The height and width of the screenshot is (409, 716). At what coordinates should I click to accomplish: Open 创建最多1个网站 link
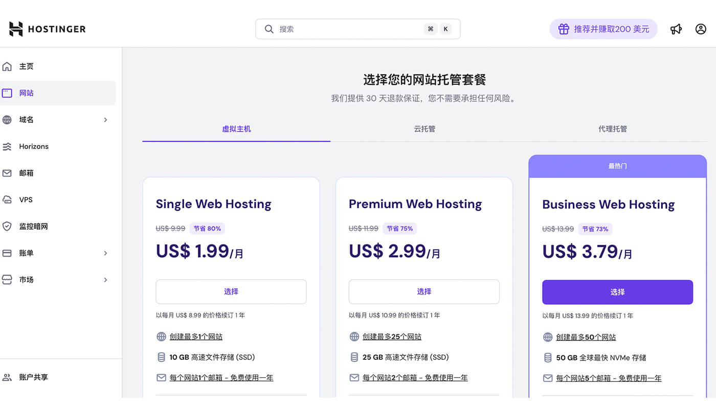pos(196,336)
